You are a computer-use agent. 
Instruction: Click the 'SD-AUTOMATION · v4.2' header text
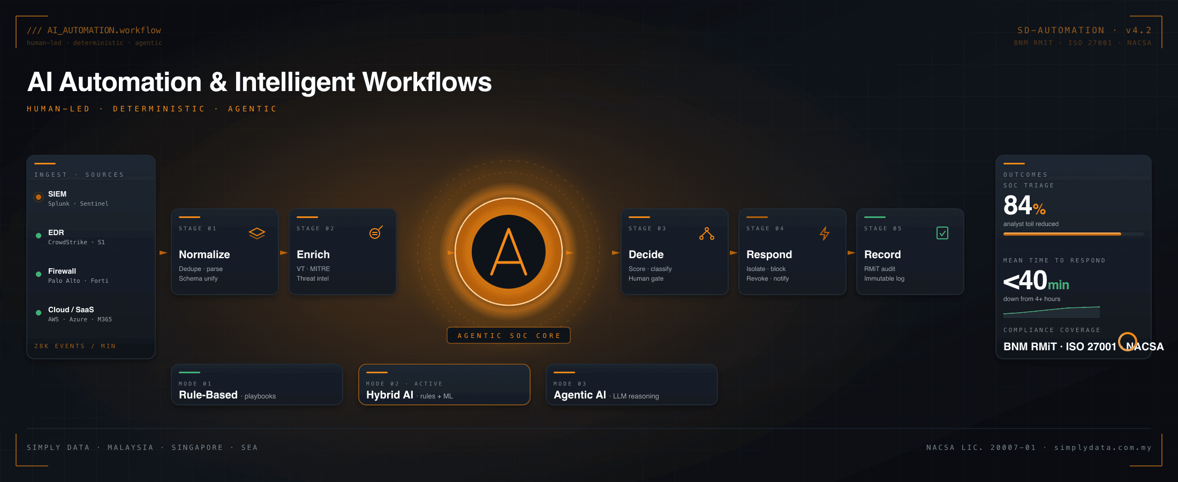click(1084, 31)
